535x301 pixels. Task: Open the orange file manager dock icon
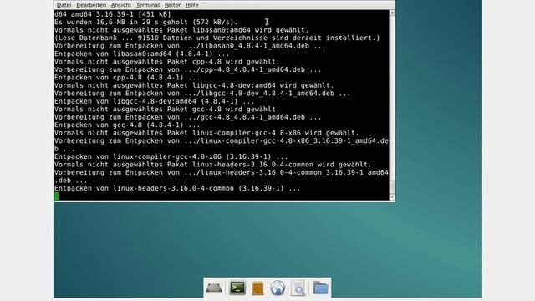pyautogui.click(x=257, y=288)
